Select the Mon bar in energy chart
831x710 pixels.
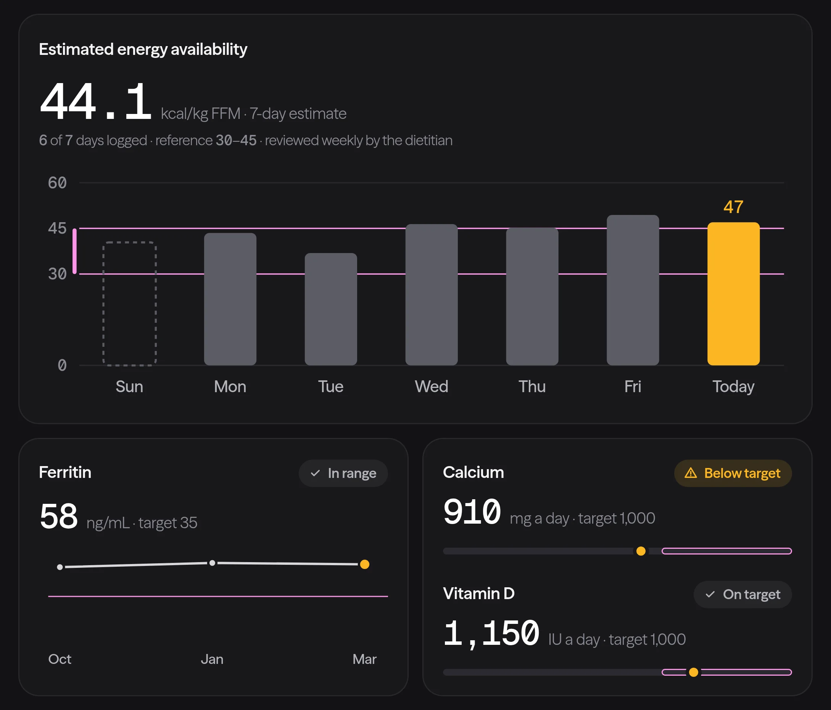[230, 299]
